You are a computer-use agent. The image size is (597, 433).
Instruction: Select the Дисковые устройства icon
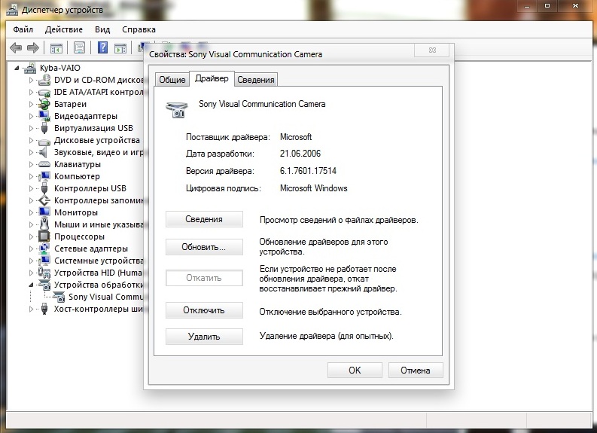click(44, 141)
